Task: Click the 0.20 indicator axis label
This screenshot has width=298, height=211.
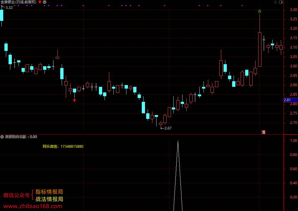Action: [x=294, y=197]
